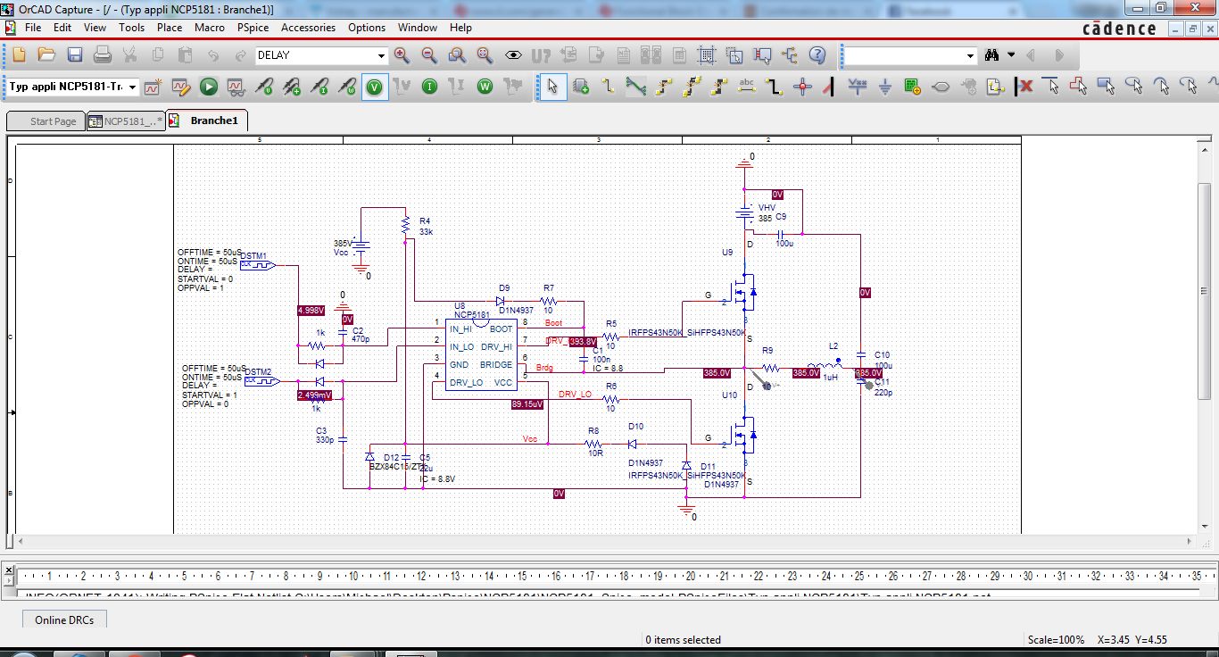Click the Online DRCs tab button
The image size is (1219, 657).
[64, 620]
